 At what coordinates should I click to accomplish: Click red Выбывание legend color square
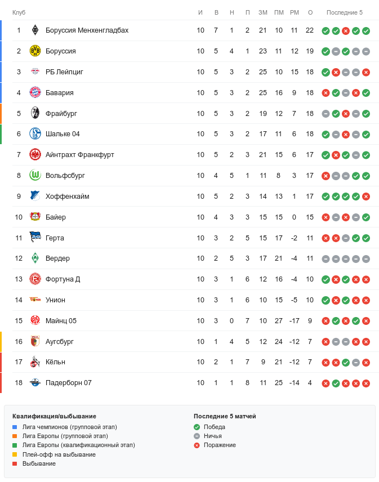pyautogui.click(x=15, y=463)
